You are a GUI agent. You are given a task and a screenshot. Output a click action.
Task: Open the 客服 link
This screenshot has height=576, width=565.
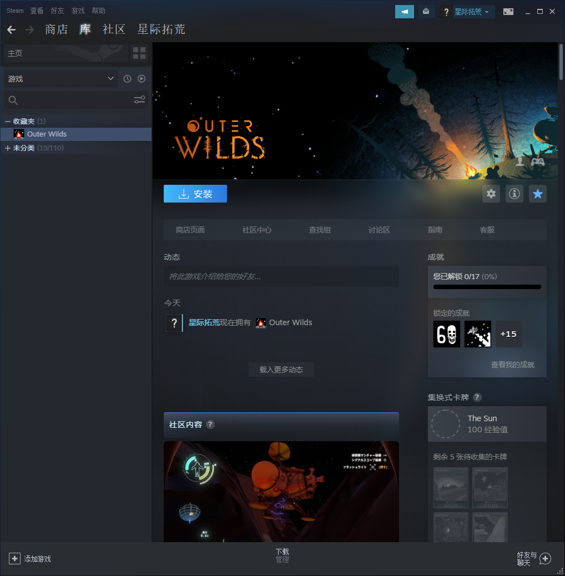coord(487,230)
